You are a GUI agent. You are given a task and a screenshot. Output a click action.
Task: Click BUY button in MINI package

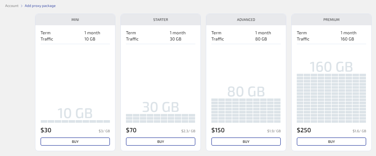(x=75, y=142)
